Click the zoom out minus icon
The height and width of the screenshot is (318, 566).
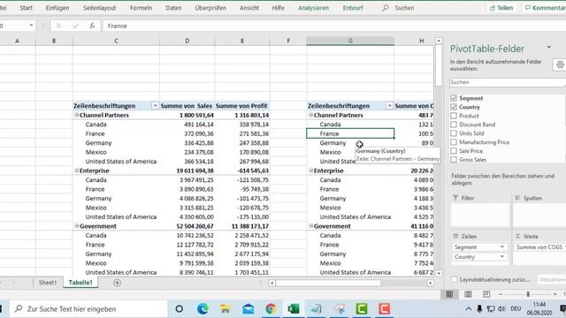point(501,294)
